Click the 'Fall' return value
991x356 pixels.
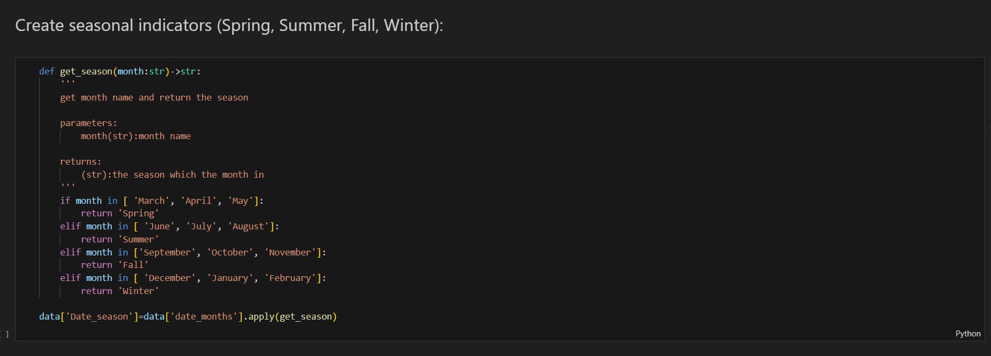[x=133, y=265]
